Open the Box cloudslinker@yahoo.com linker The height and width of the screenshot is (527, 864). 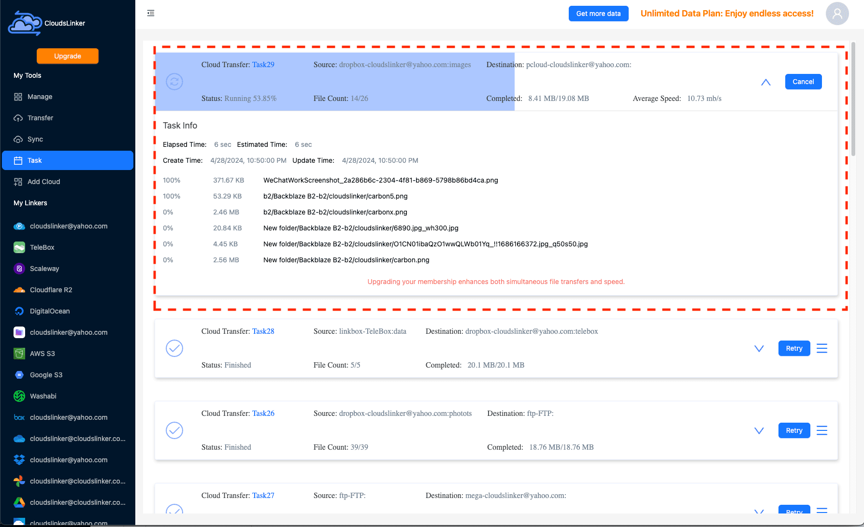click(x=68, y=417)
